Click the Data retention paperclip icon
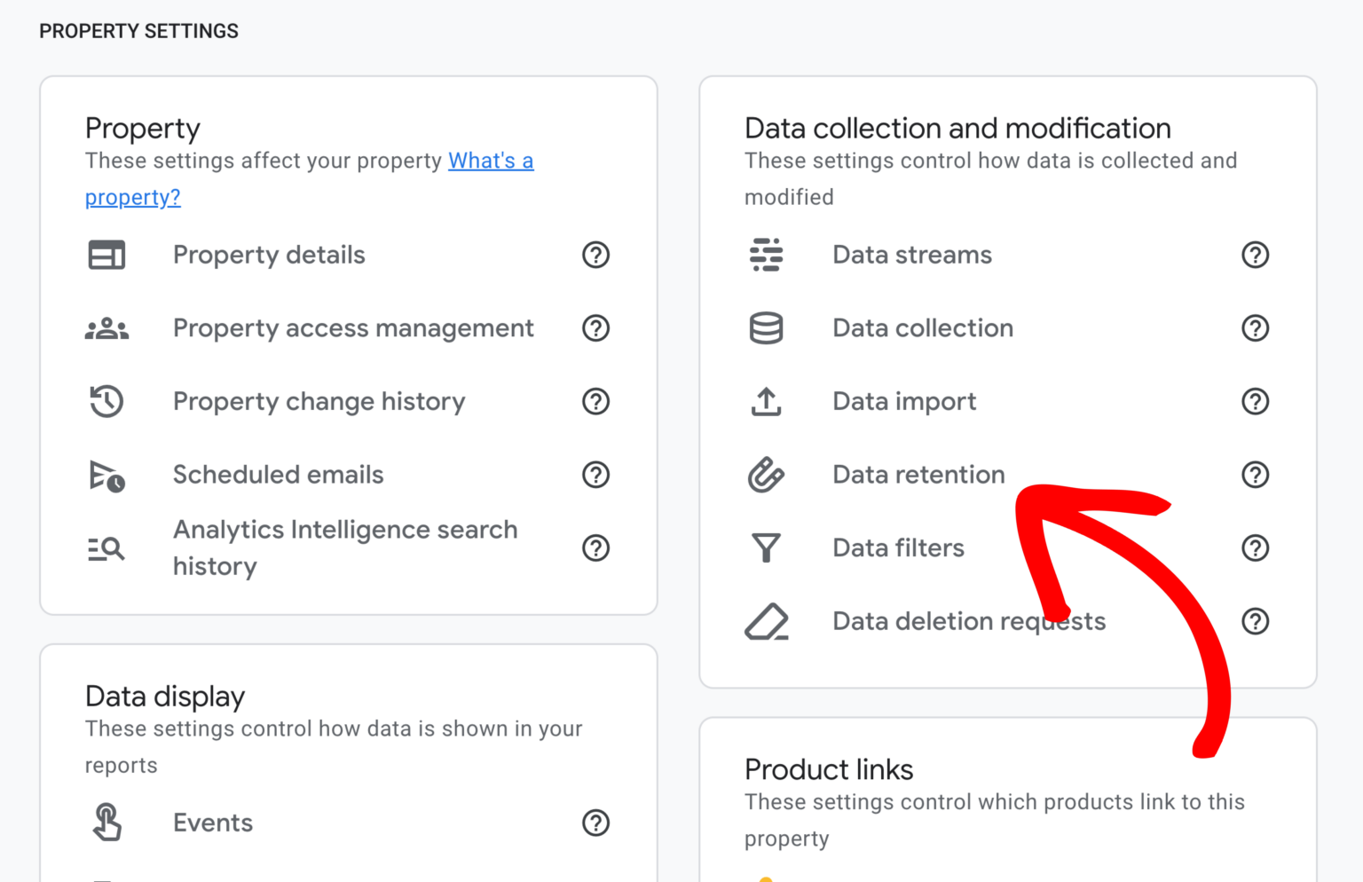The width and height of the screenshot is (1363, 882). 767,475
